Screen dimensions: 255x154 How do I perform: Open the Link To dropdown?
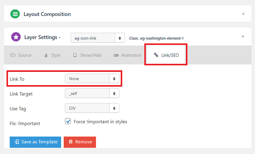click(x=92, y=78)
